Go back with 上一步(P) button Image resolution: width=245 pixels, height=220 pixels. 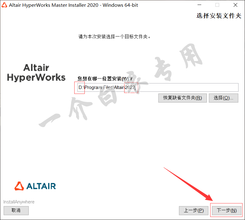point(194,210)
